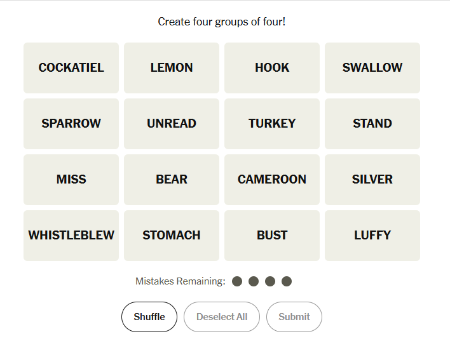The height and width of the screenshot is (355, 450).
Task: Select the STOMACH word tile
Action: coord(172,236)
